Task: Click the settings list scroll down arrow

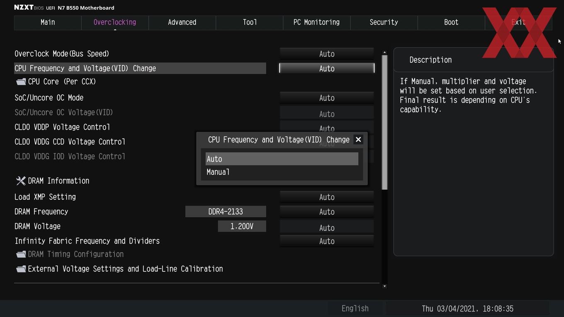Action: tap(384, 286)
